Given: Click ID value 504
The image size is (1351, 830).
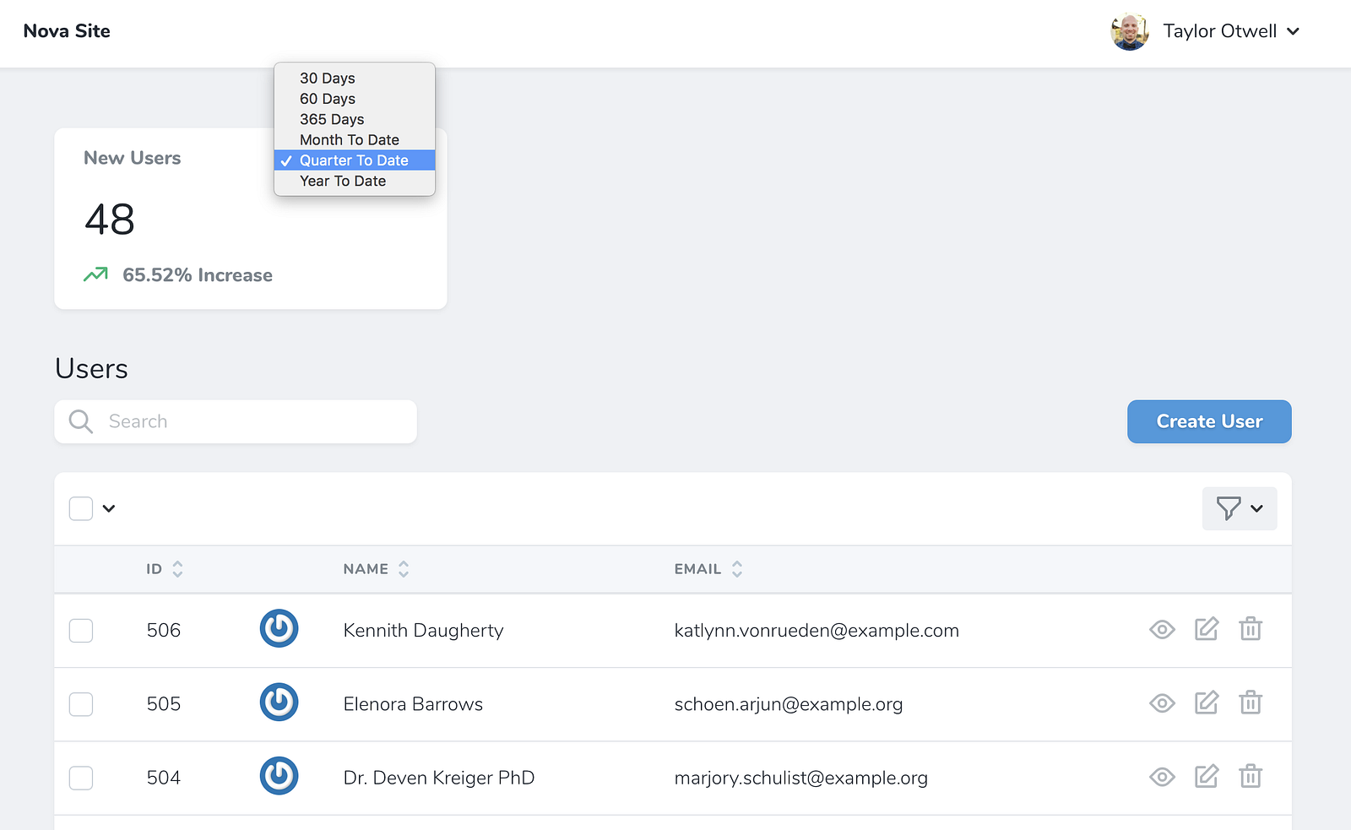Looking at the screenshot, I should click(x=164, y=778).
